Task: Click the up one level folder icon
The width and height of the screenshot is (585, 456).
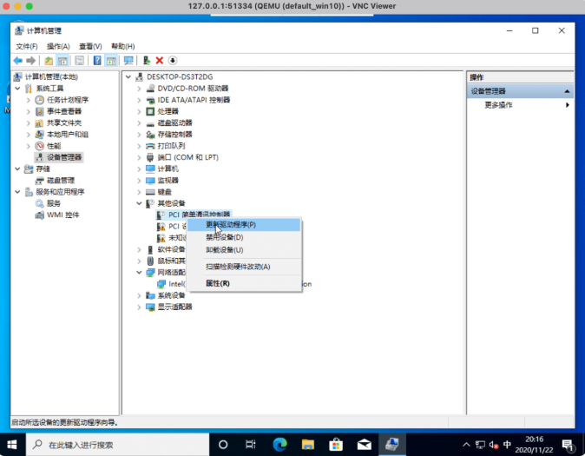Action: [x=49, y=60]
